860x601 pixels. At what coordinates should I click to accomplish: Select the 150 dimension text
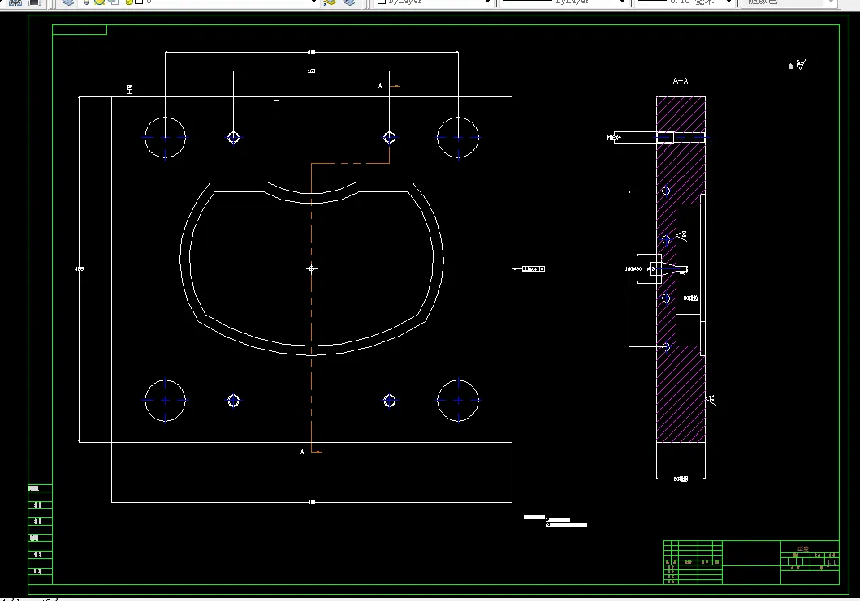click(312, 71)
